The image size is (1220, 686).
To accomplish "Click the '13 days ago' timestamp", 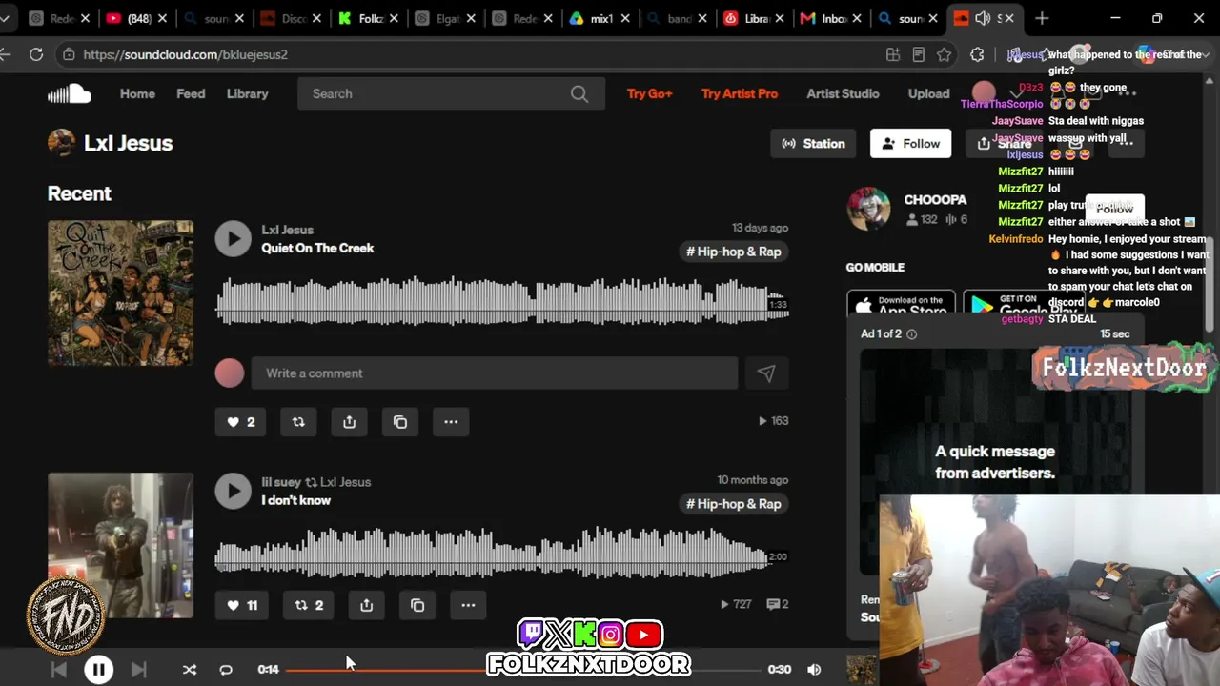I will [x=760, y=229].
